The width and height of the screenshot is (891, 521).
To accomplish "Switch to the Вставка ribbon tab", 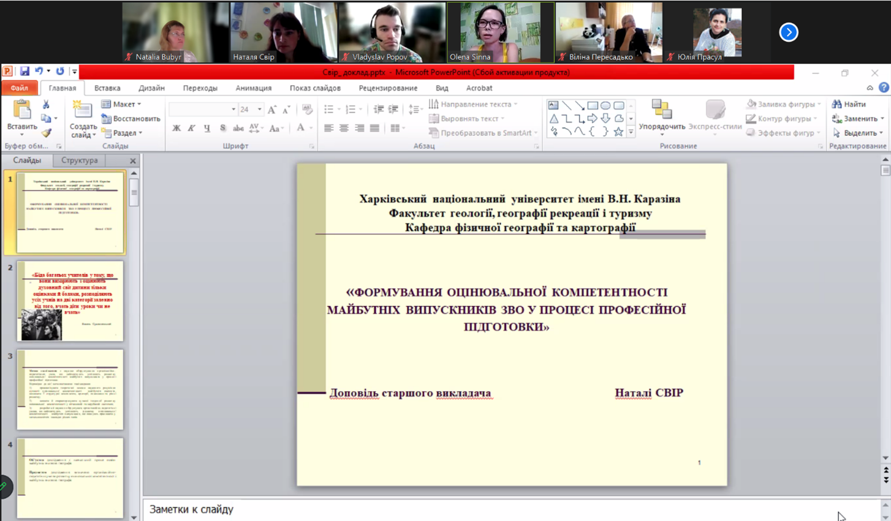I will point(107,88).
